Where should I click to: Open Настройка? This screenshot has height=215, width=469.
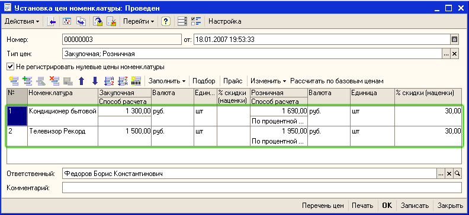point(224,21)
